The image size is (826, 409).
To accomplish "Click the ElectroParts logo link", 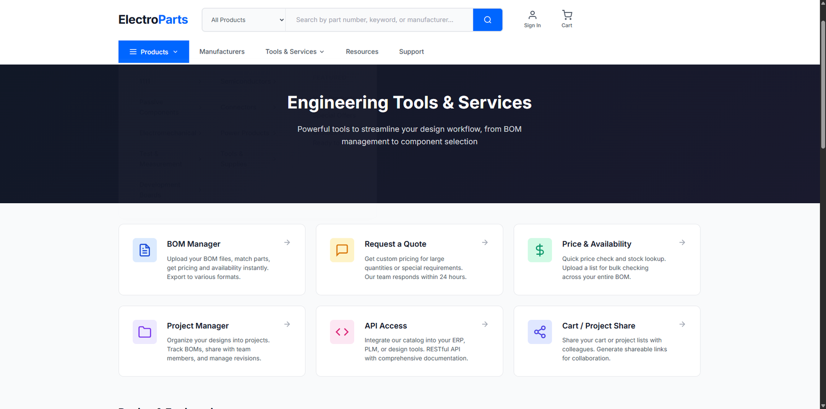I will coord(153,20).
